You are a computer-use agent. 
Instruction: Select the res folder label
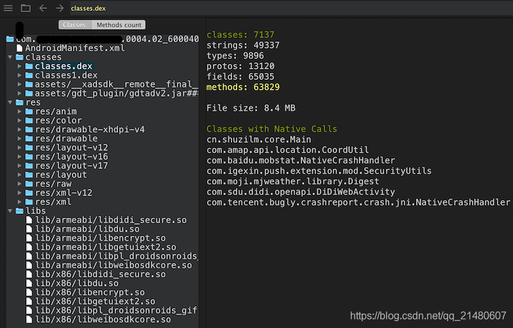[x=33, y=102]
